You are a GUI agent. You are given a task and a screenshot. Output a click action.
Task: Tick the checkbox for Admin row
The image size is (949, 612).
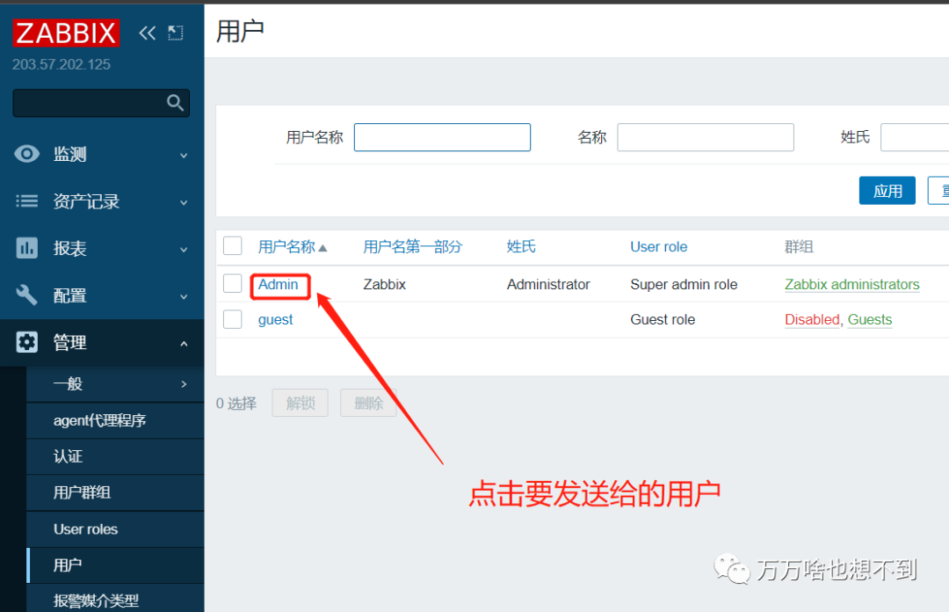tap(232, 283)
